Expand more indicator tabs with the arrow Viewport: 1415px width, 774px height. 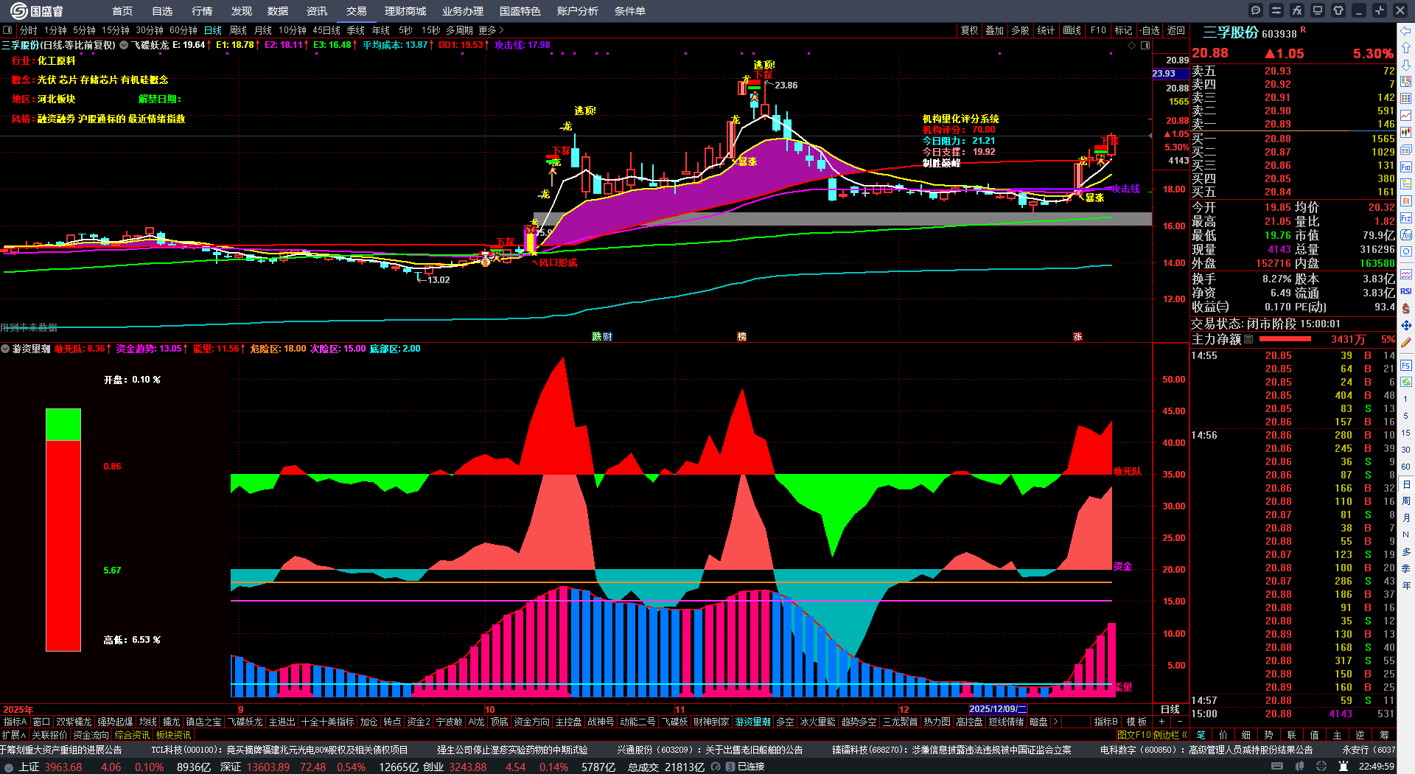[1055, 722]
